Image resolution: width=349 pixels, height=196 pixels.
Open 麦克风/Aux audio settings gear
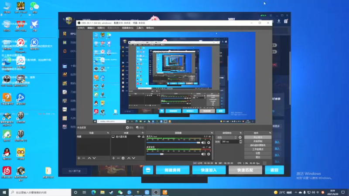209,143
